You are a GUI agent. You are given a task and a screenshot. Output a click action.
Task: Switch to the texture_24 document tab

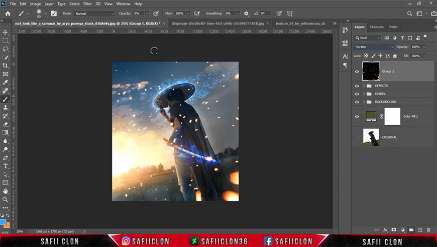pos(301,24)
